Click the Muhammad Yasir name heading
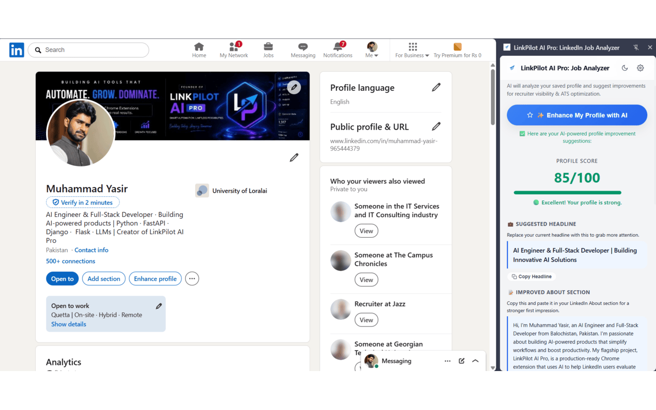The height and width of the screenshot is (410, 656). tap(87, 189)
